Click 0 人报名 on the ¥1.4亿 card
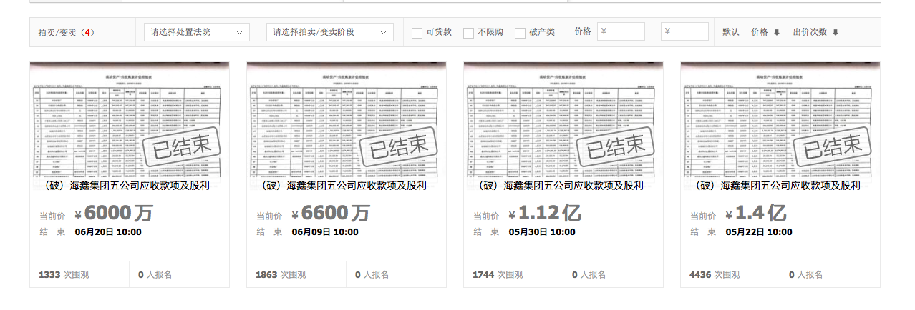 click(806, 274)
